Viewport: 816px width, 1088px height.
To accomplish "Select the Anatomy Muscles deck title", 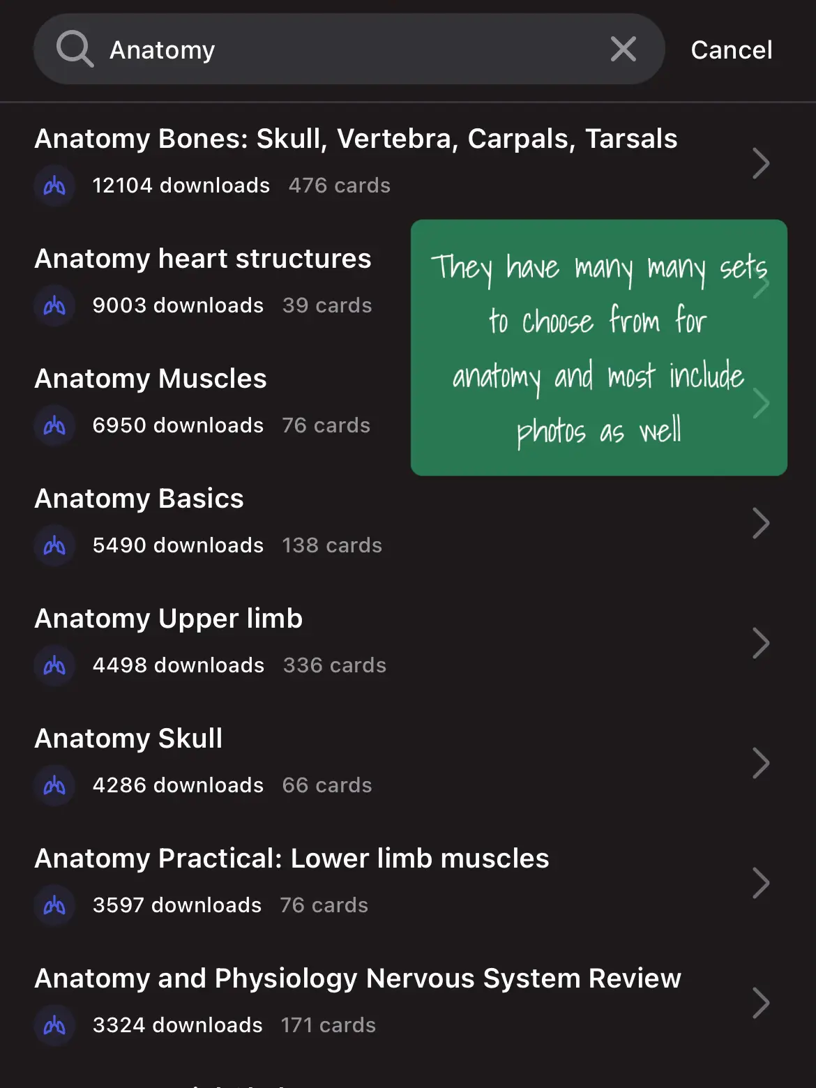I will [151, 379].
